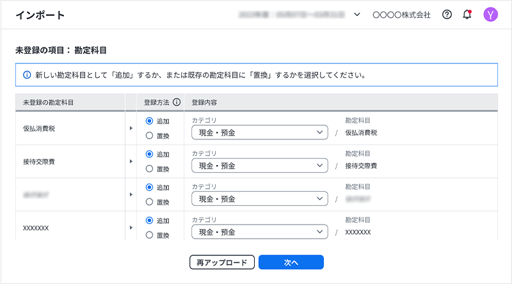Open the notifications bell icon
This screenshot has height=284, width=512.
pos(467,15)
